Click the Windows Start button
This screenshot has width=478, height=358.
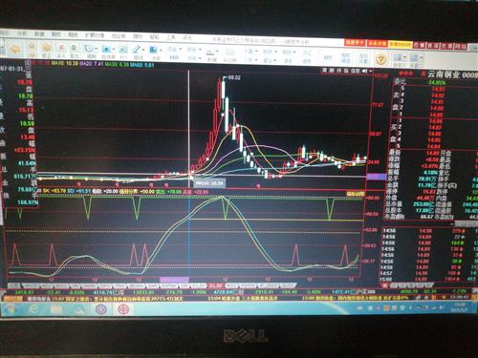click(11, 308)
